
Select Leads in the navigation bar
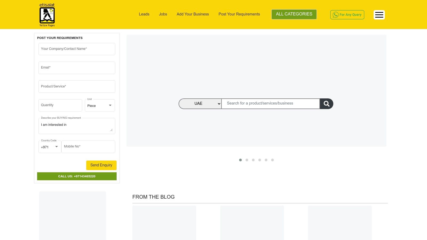pos(144,14)
